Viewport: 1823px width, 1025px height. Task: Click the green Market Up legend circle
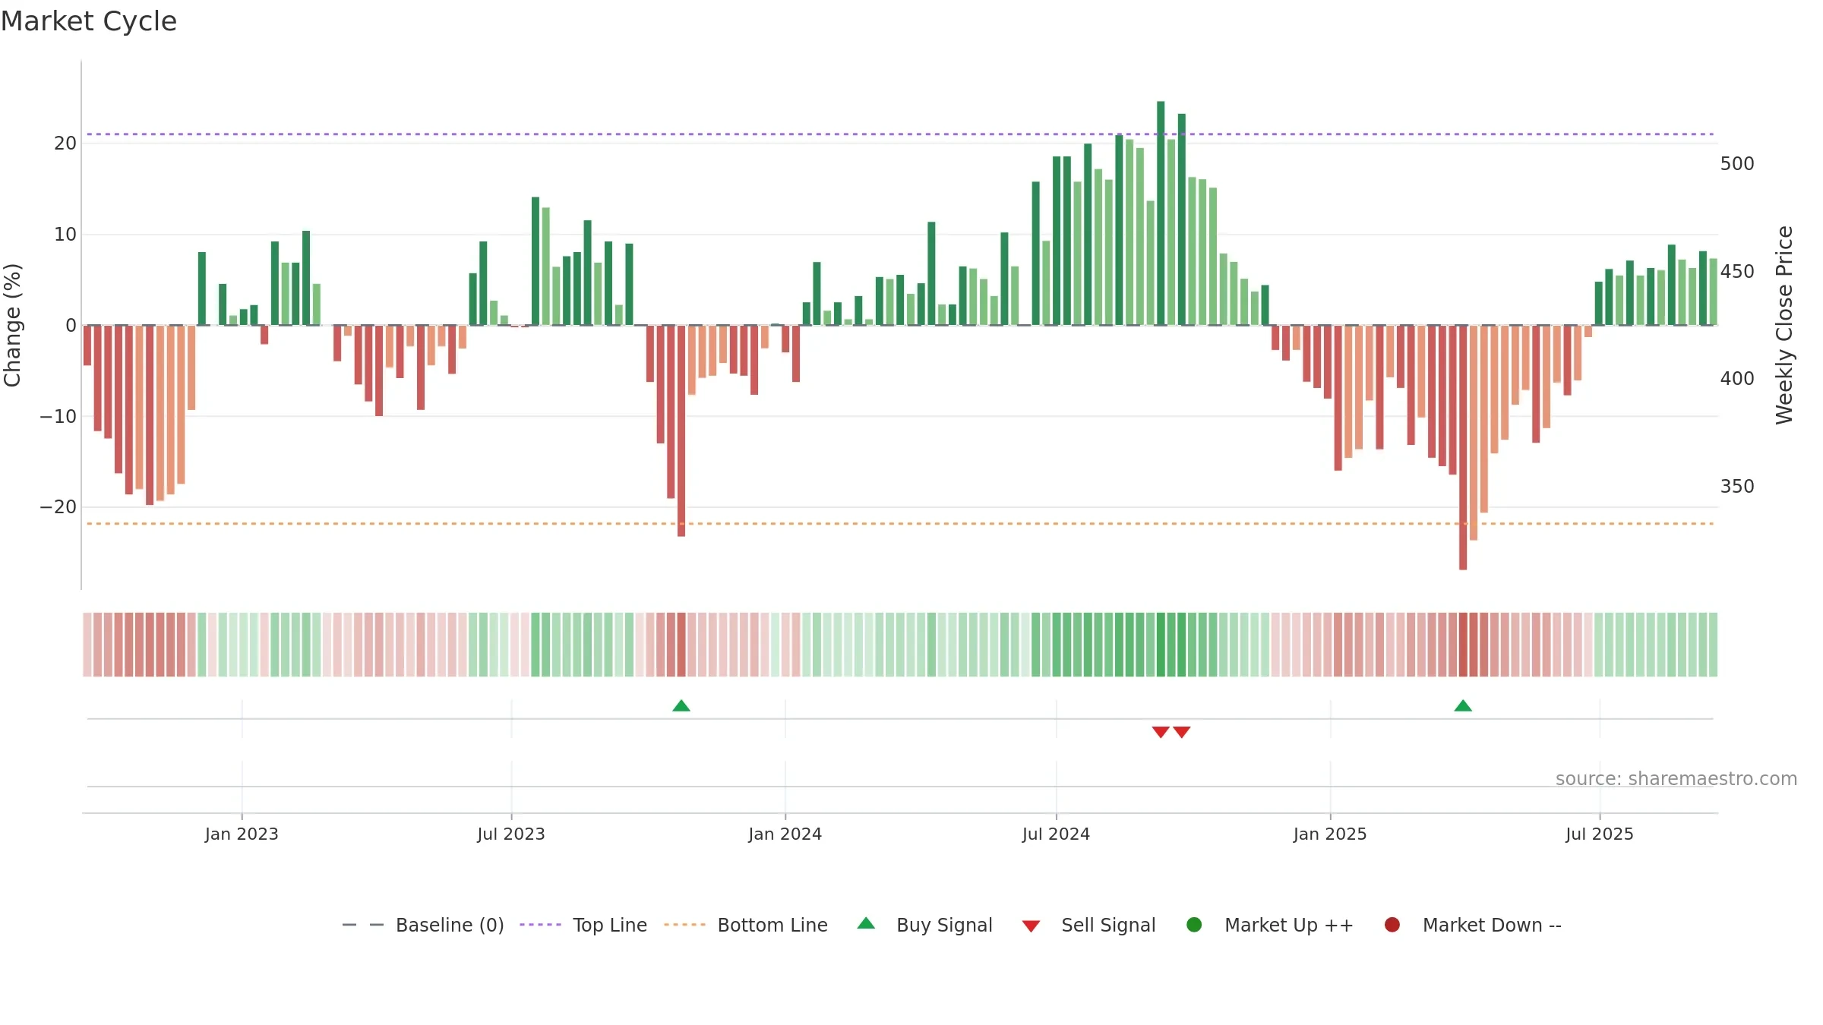point(1194,925)
